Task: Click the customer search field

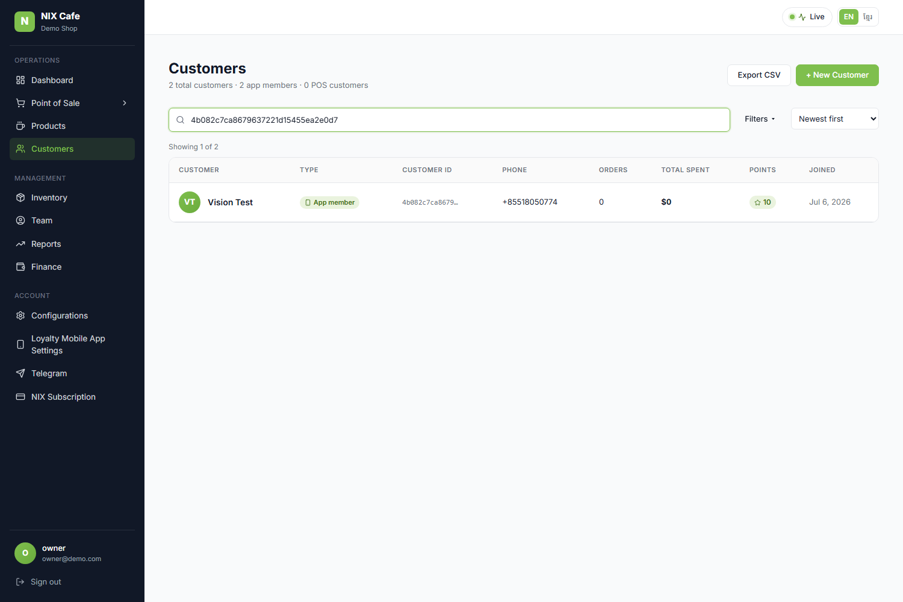Action: tap(449, 120)
